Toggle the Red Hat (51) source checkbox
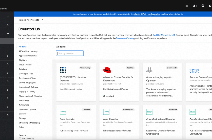Viewport: 212px width, 140px height. click(20, 138)
